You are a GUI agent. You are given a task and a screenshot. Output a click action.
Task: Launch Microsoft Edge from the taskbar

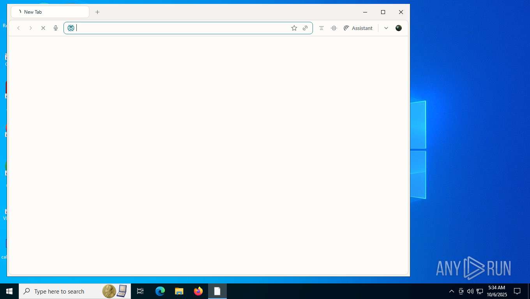point(160,291)
